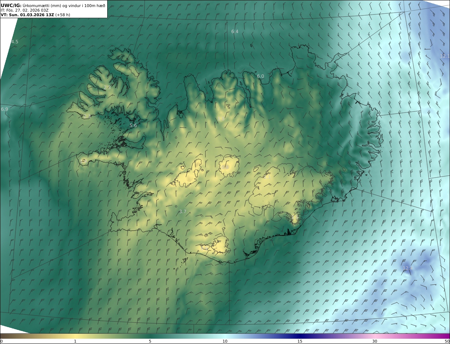
Task: Click the map value label 3.7
Action: [x=182, y=212]
